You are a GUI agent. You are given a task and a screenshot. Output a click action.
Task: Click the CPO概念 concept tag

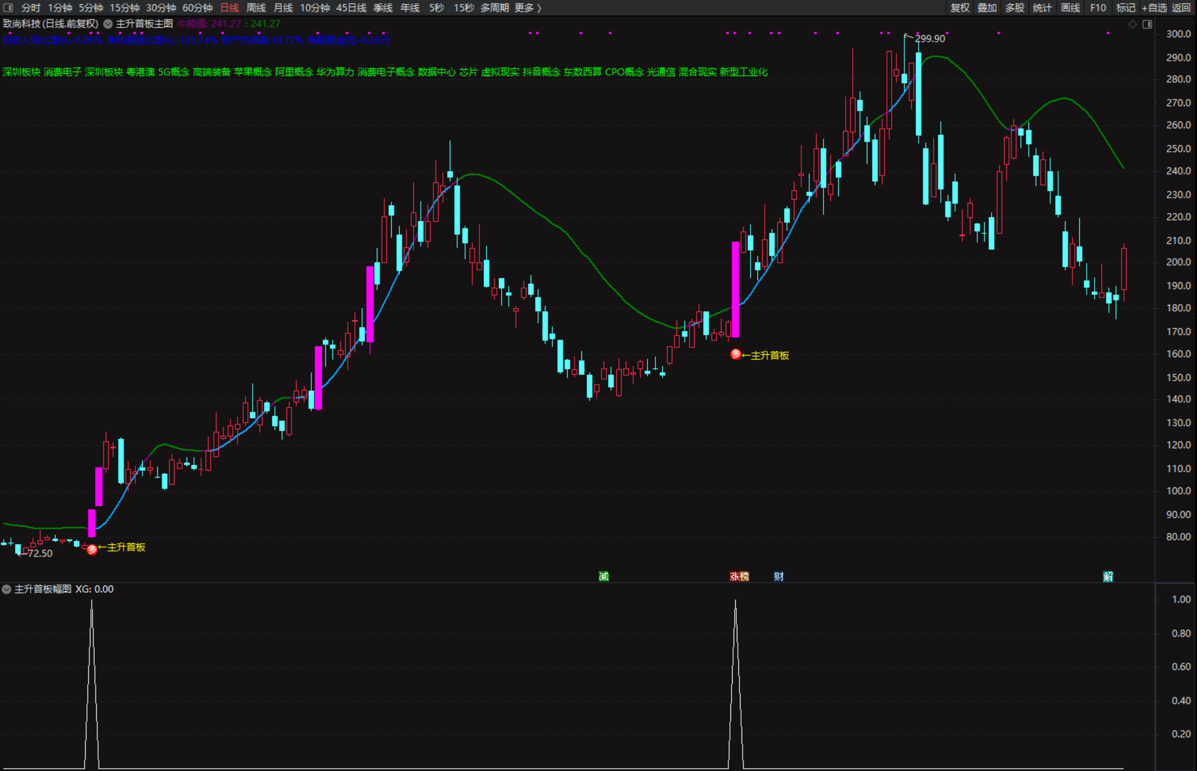click(x=624, y=72)
